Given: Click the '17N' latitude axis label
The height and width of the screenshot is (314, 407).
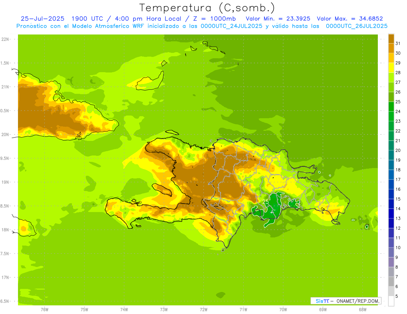Looking at the screenshot, I should [5, 277].
